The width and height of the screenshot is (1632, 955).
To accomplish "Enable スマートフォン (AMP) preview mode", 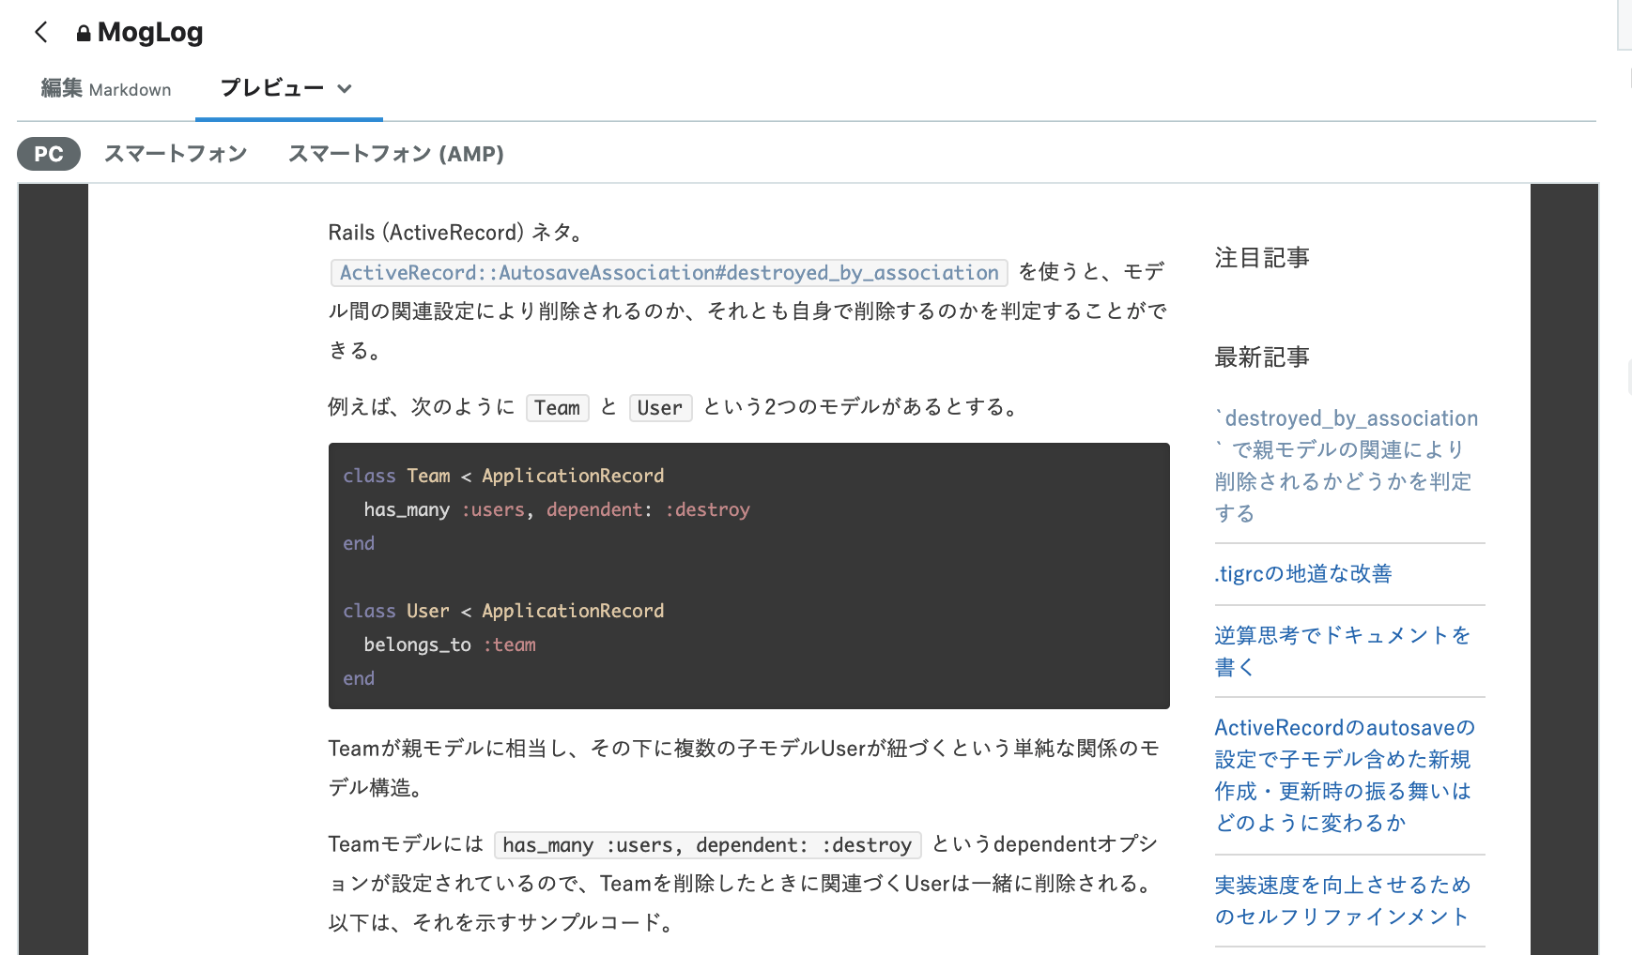I will pyautogui.click(x=396, y=153).
